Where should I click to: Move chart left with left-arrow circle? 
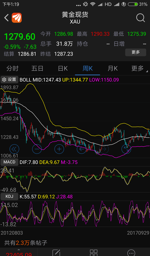point(82,149)
